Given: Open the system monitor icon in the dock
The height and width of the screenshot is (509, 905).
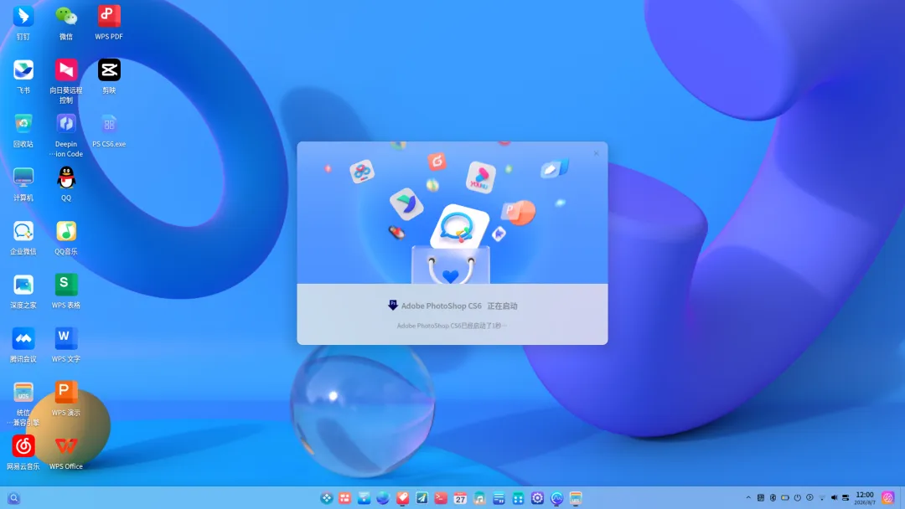Looking at the screenshot, I should (x=556, y=498).
